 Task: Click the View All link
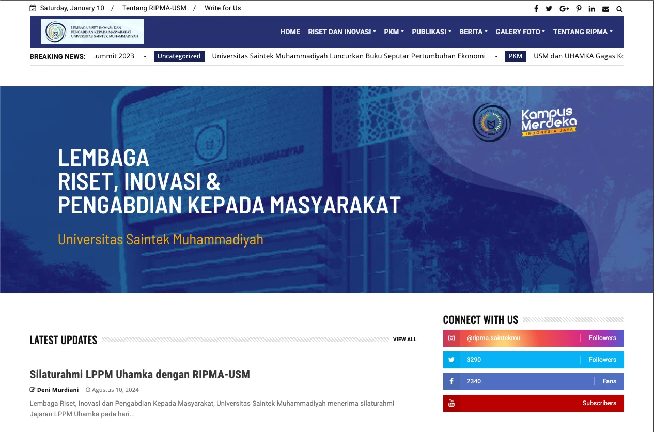tap(404, 340)
